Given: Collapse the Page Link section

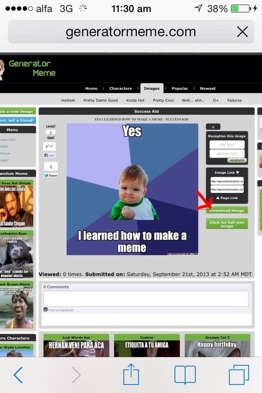Looking at the screenshot, I should [227, 198].
